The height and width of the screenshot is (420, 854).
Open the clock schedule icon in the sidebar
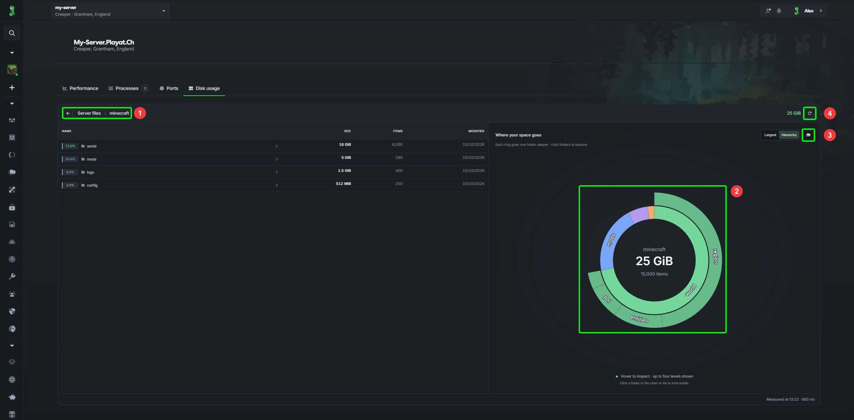pos(12,259)
